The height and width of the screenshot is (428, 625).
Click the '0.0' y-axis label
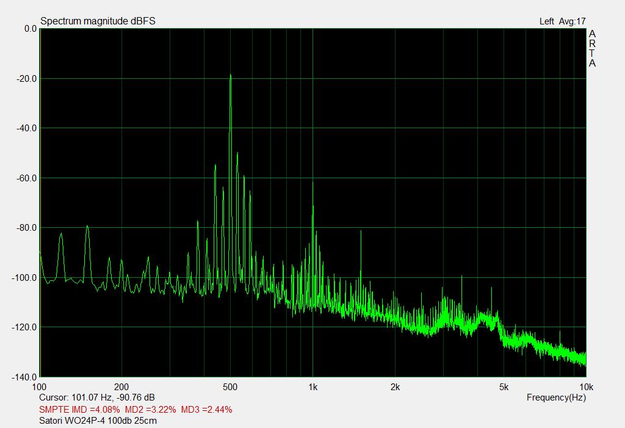click(x=29, y=29)
